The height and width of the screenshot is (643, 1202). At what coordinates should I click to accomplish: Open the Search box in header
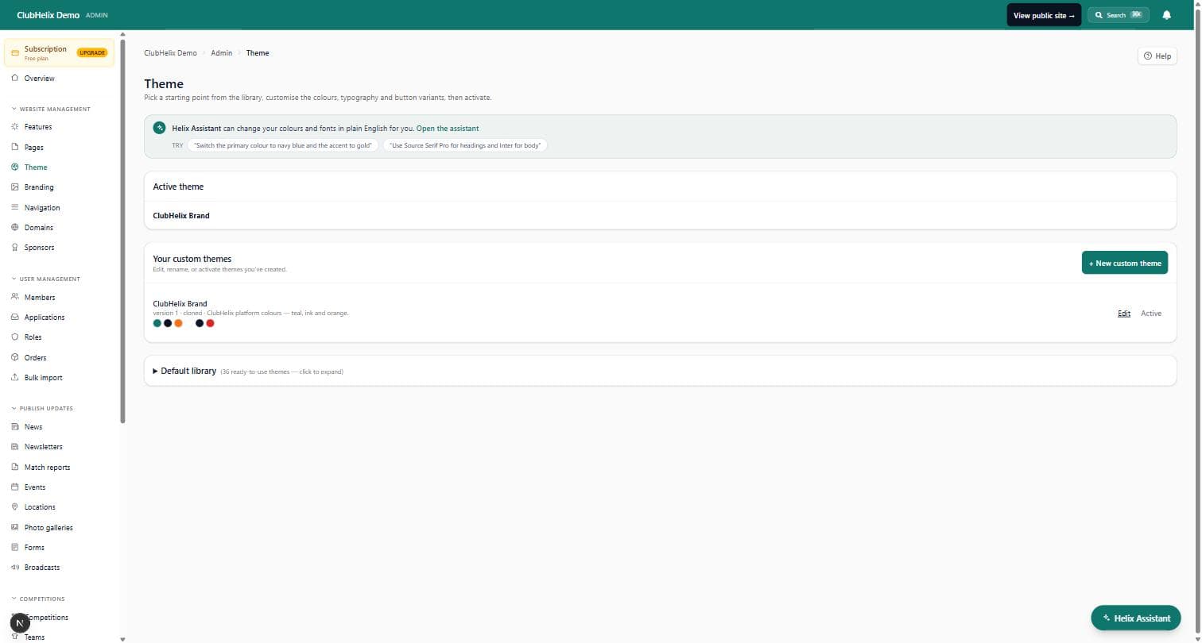click(1118, 15)
